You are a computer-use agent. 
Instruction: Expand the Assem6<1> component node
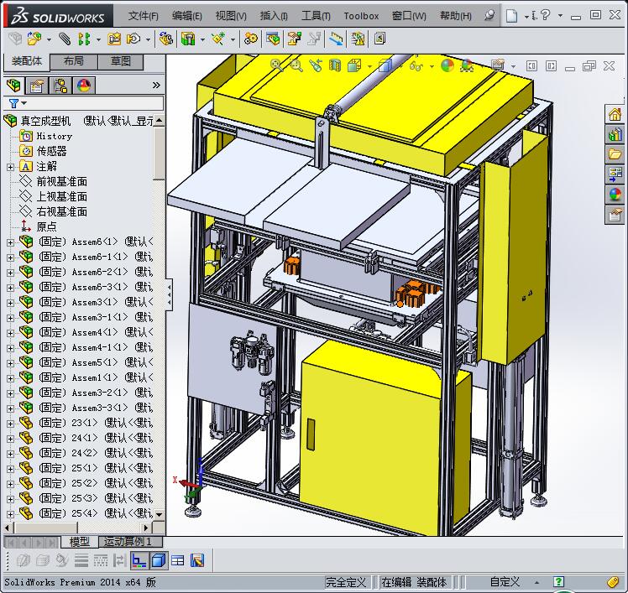tap(10, 242)
